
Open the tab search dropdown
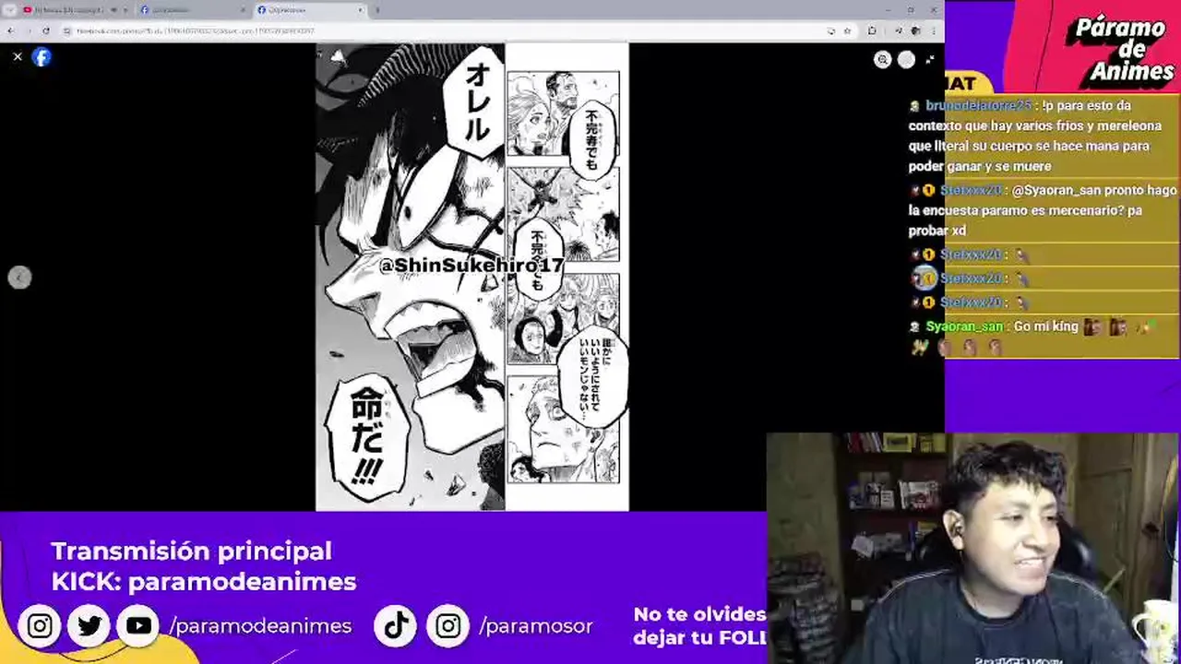(x=9, y=10)
